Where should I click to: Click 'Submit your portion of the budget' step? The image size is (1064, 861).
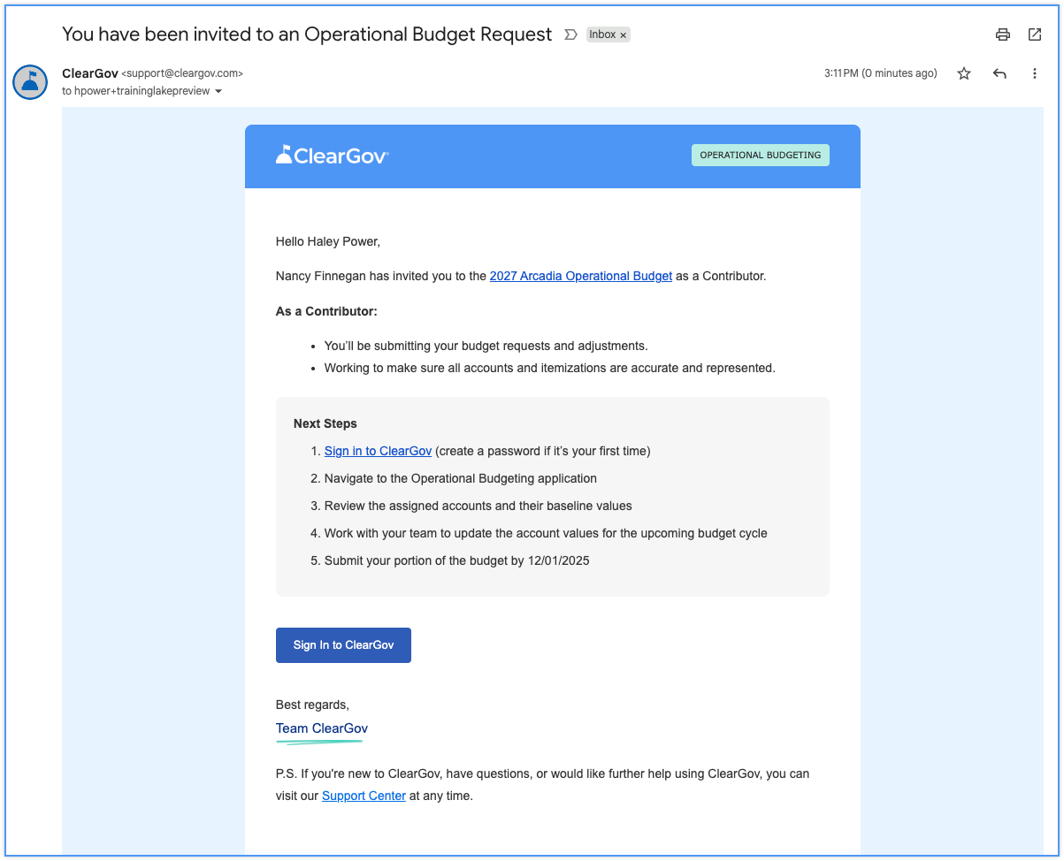456,560
